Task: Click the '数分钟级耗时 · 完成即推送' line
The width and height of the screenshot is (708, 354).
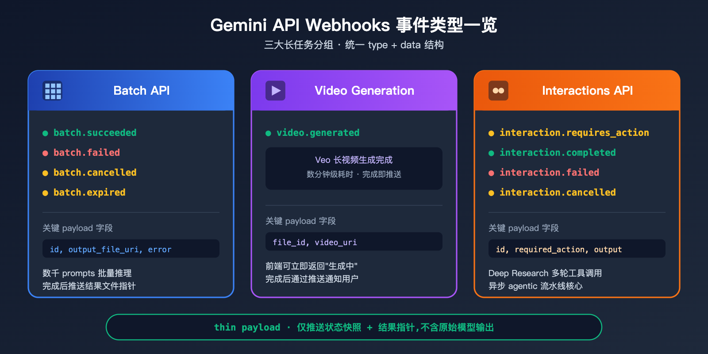Action: 354,174
